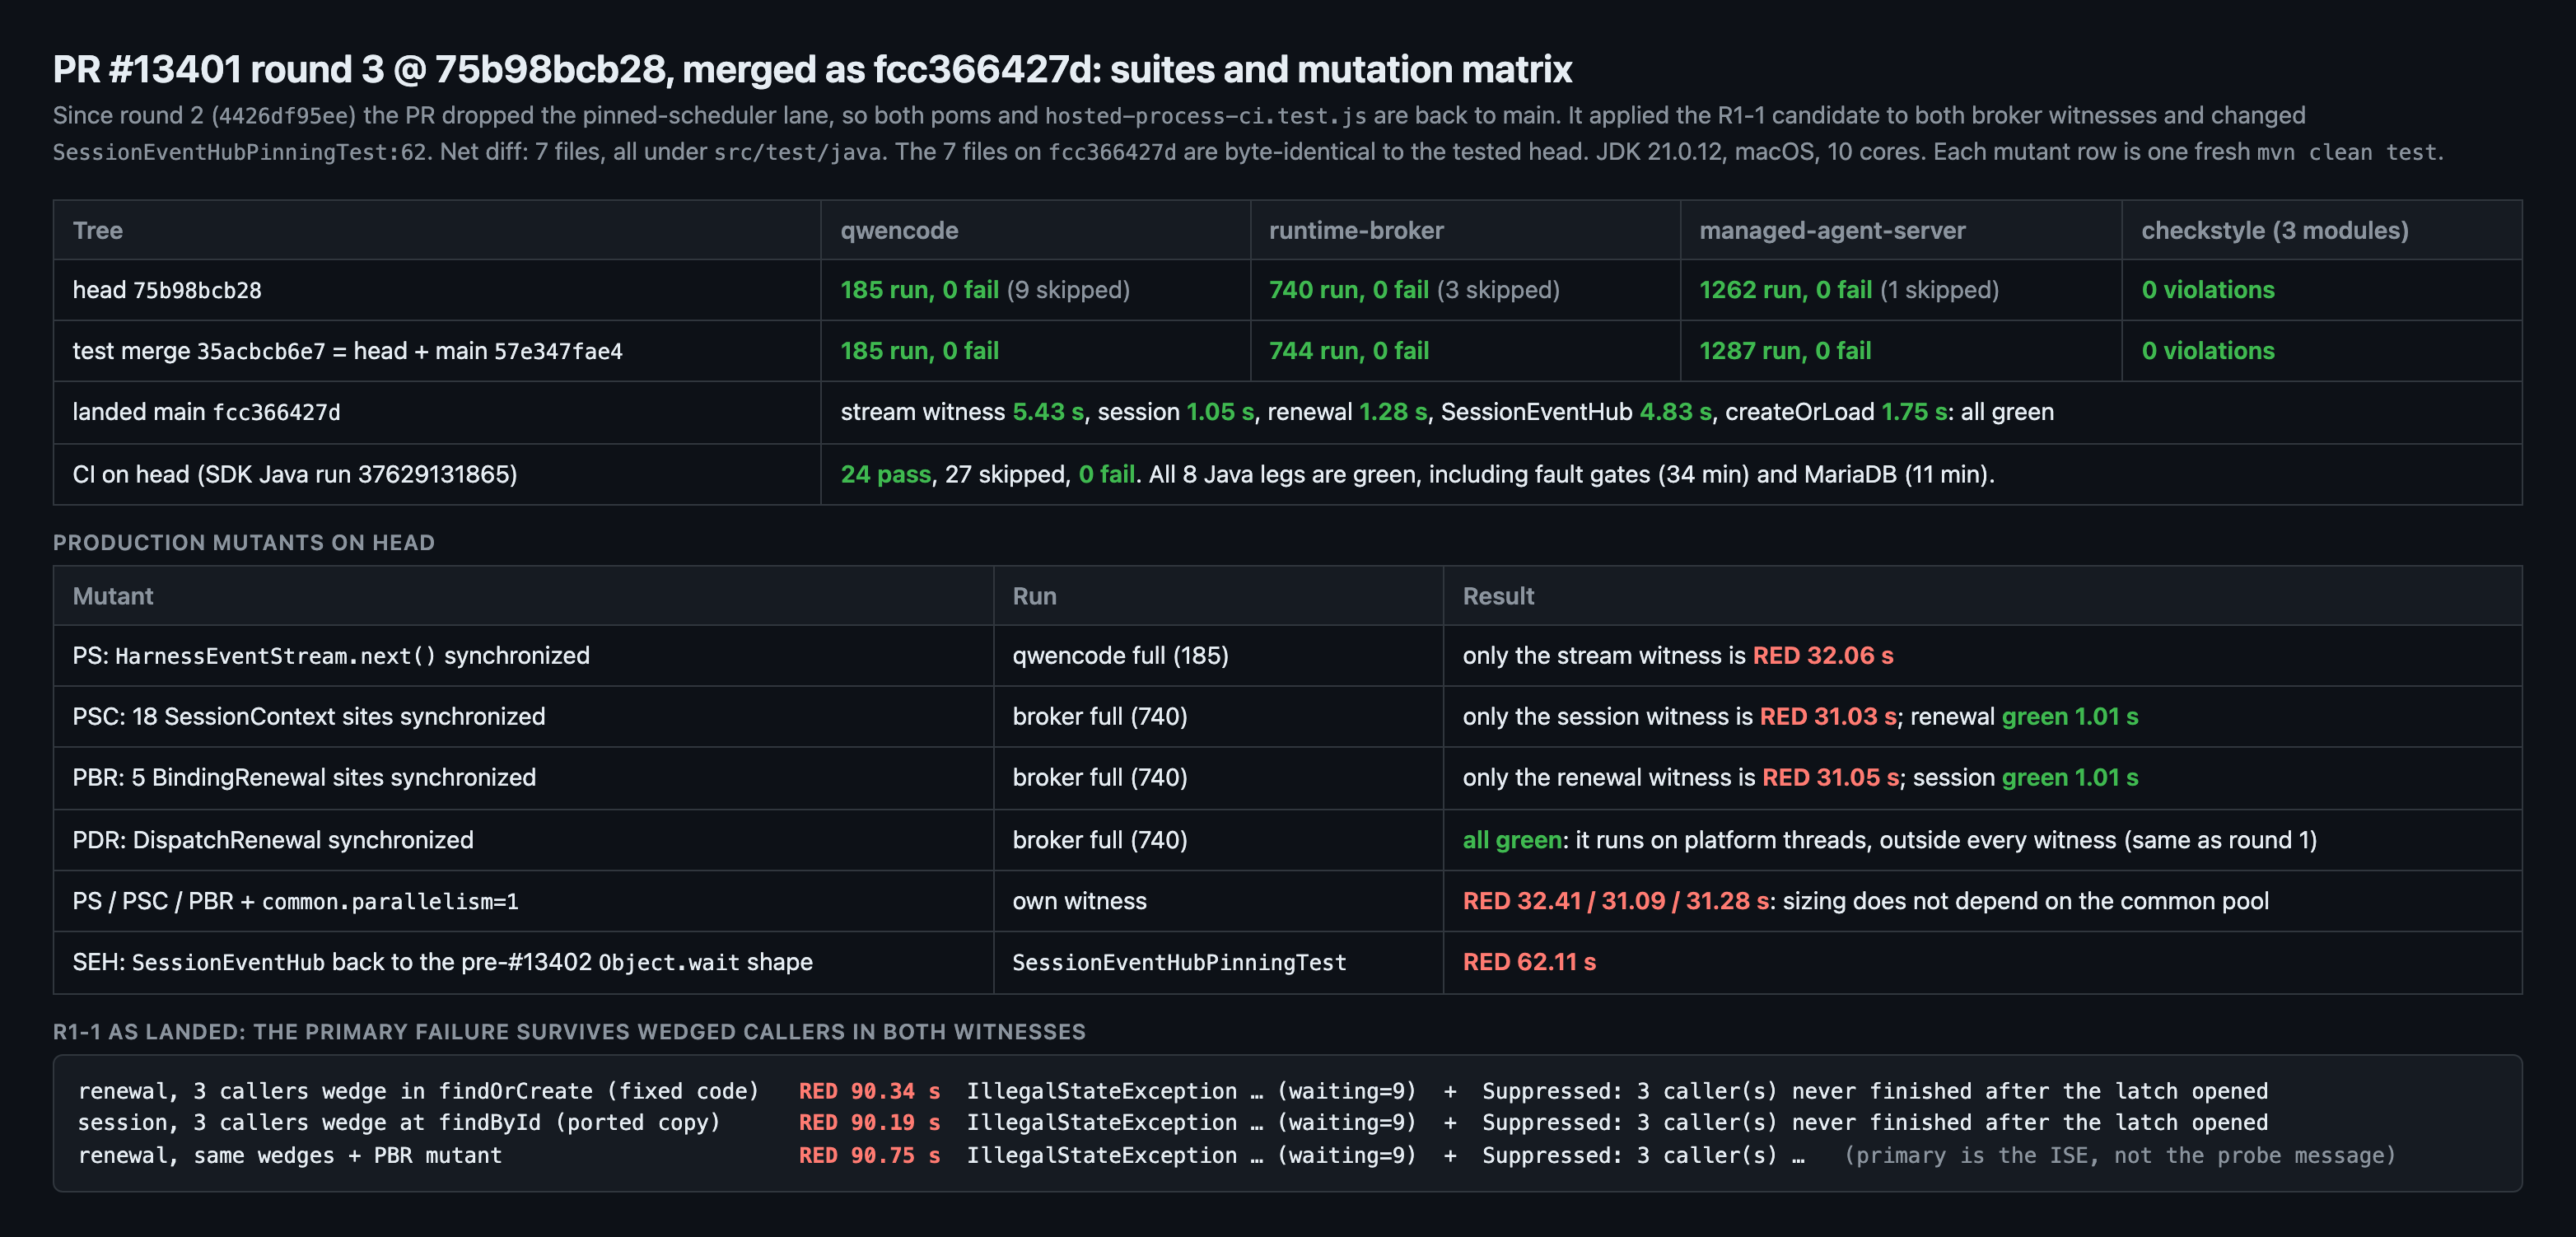The image size is (2576, 1237).
Task: Select the 'renewal, same wedges + PBR mutant' line
Action: (x=1236, y=1155)
